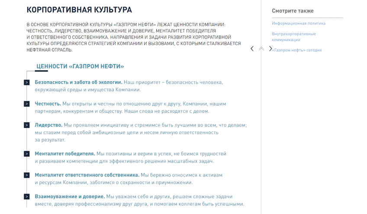Click the bold text Менталитет ответственного собственника
Screen dimensions: 367x214
click(x=87, y=175)
